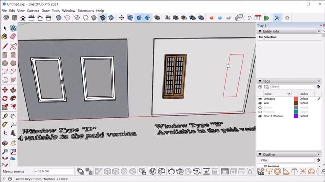Pick the Offset tool
This screenshot has height=182, width=325.
click(x=13, y=107)
